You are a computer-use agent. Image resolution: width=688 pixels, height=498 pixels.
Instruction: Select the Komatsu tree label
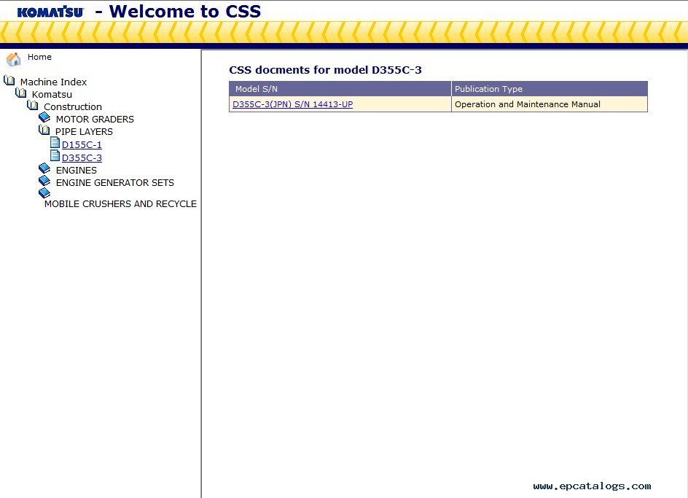tap(52, 94)
